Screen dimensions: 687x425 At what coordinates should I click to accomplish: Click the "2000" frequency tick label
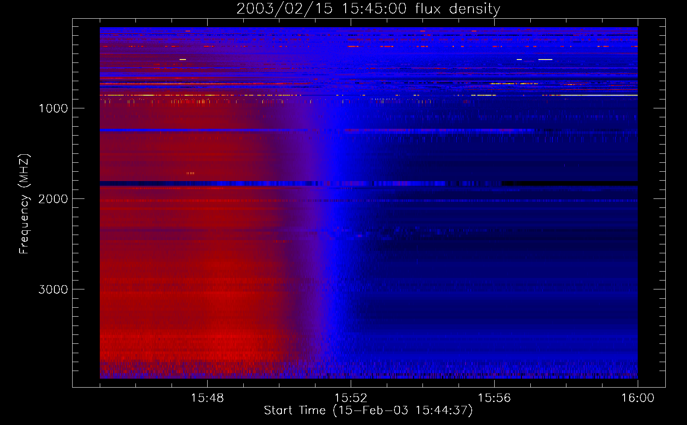point(53,199)
